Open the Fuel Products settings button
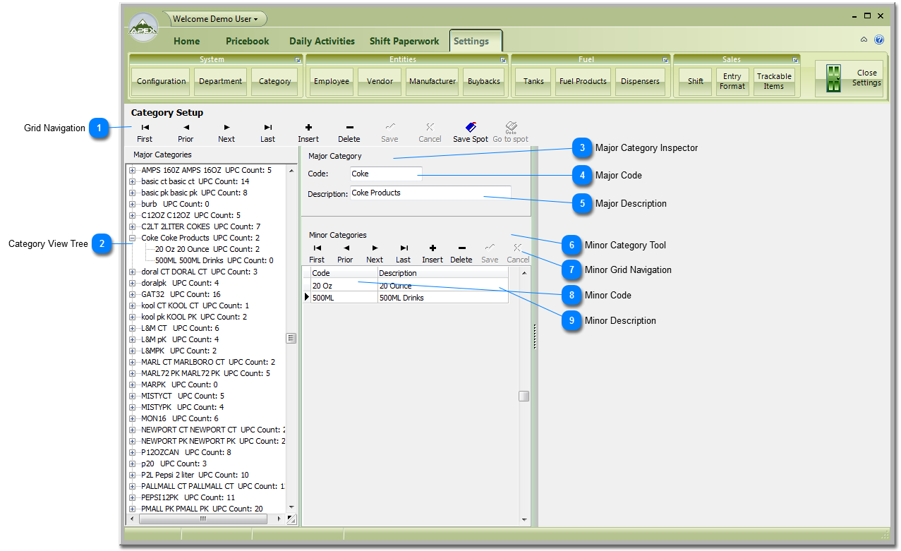Image resolution: width=901 pixels, height=551 pixels. point(583,81)
